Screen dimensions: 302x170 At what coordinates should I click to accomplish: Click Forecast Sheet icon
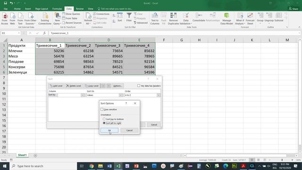point(250,19)
